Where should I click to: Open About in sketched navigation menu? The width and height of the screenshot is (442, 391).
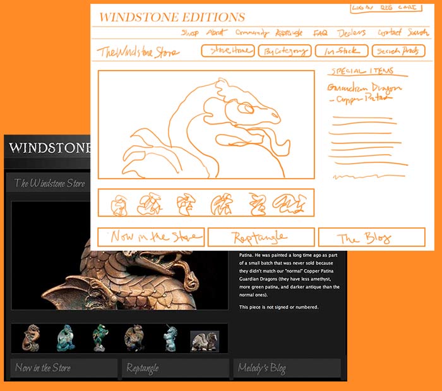(217, 32)
